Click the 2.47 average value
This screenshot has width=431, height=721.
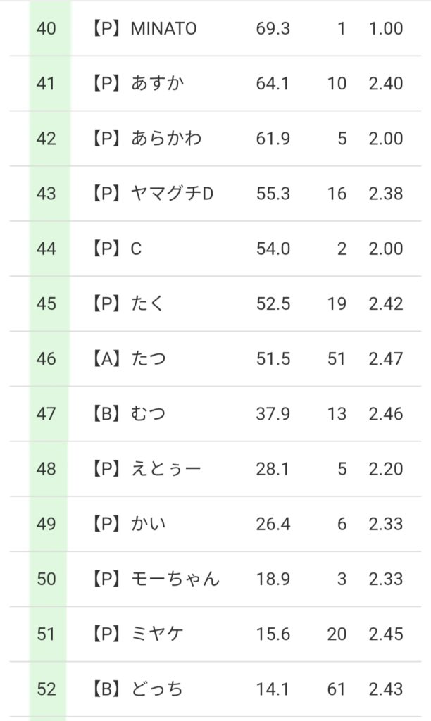[x=385, y=358]
